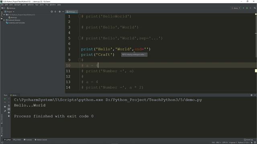The image size is (257, 144).
Task: Open Project panel settings gear
Action: [60, 12]
